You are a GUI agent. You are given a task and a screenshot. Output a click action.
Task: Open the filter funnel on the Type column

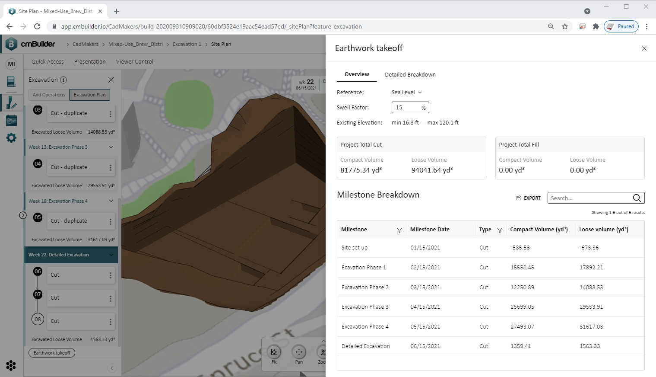click(x=500, y=230)
